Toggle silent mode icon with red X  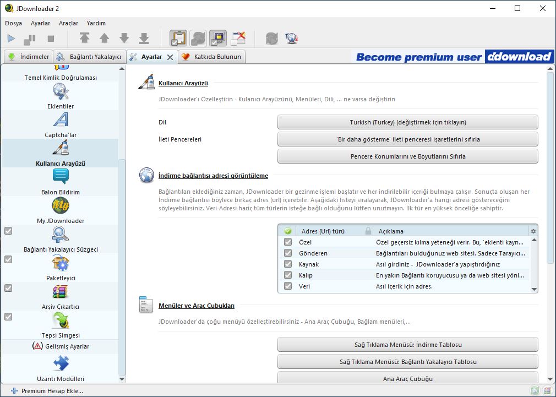pyautogui.click(x=238, y=39)
